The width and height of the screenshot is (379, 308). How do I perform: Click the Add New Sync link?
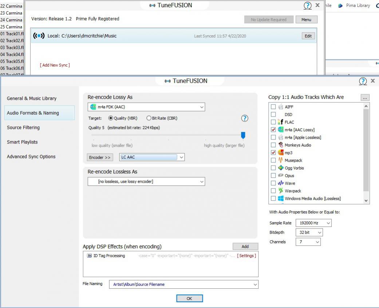[55, 65]
